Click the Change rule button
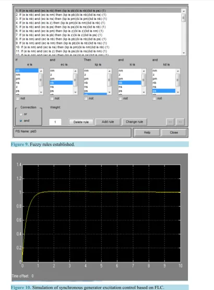 [134, 122]
